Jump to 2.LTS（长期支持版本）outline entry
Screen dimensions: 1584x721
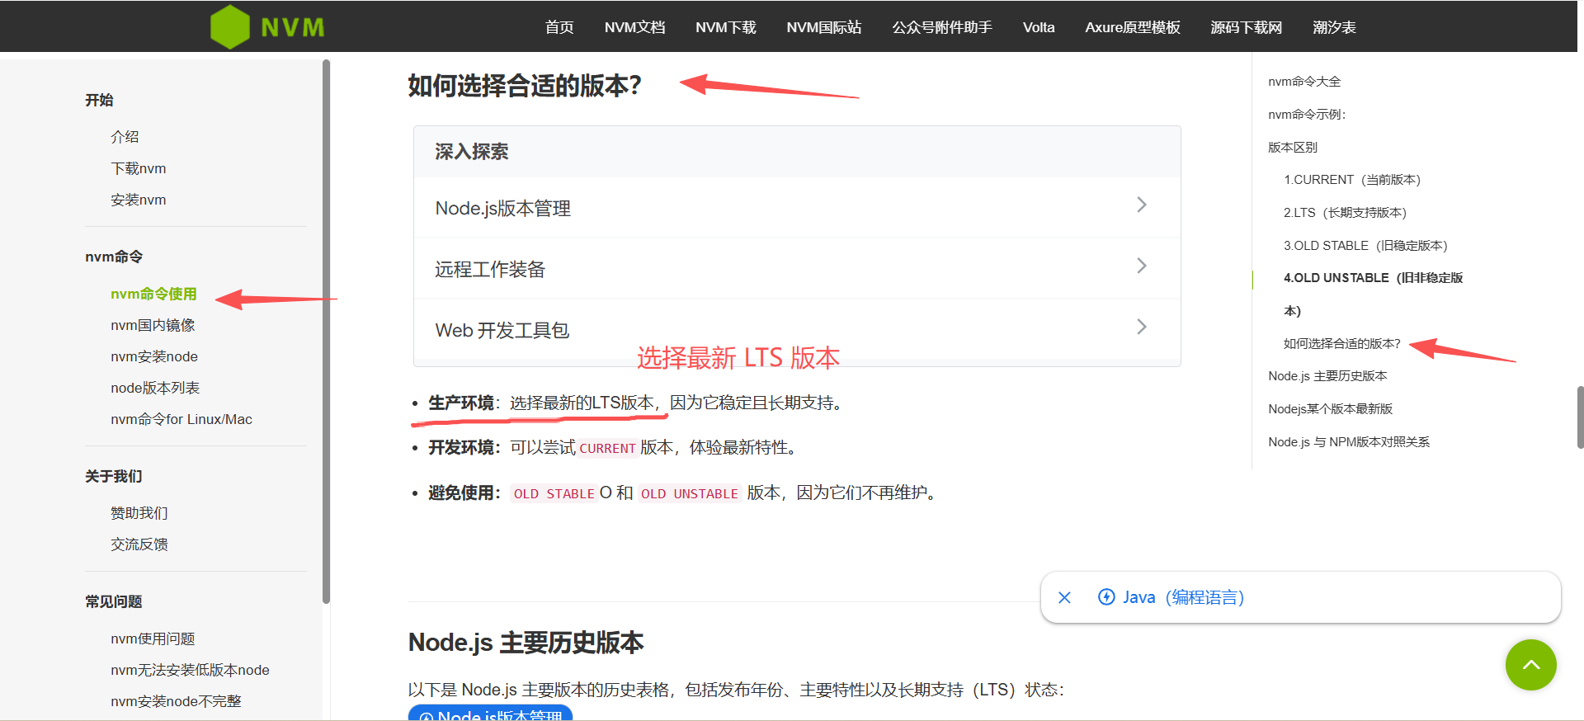coord(1345,213)
